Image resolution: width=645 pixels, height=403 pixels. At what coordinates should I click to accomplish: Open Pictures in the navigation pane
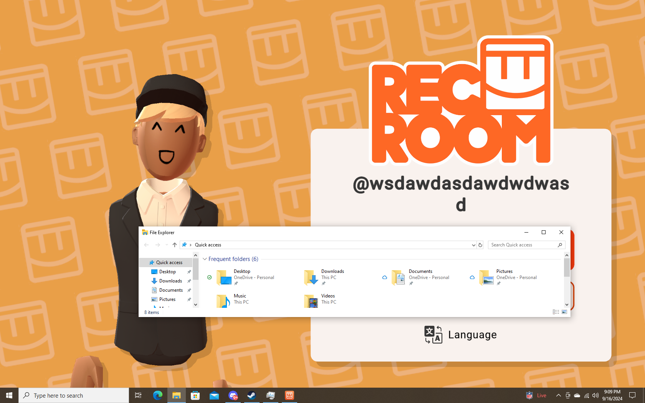(x=167, y=299)
